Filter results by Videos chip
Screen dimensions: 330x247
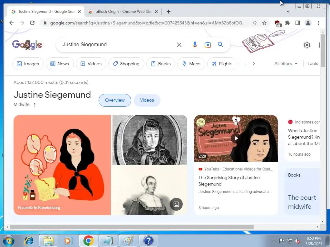91,64
